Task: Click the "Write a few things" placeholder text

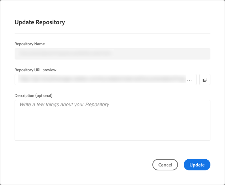Action: click(x=64, y=105)
